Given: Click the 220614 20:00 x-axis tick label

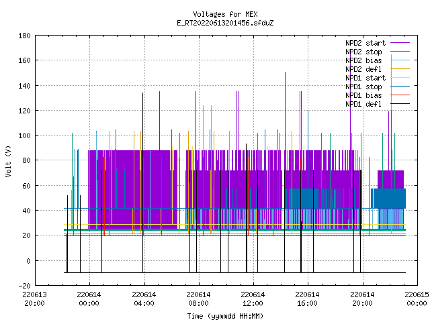Looking at the screenshot, I should point(362,299).
